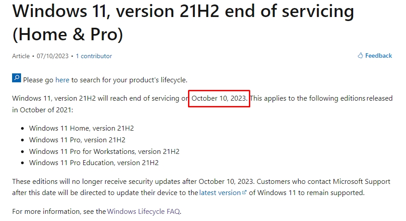Click Windows 11 Pro Education list item

[94, 163]
